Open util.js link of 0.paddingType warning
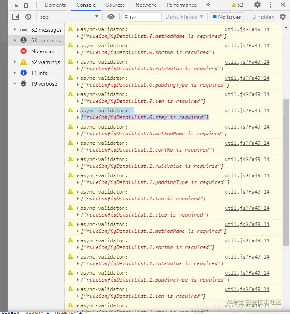290x314 pixels. [247, 78]
